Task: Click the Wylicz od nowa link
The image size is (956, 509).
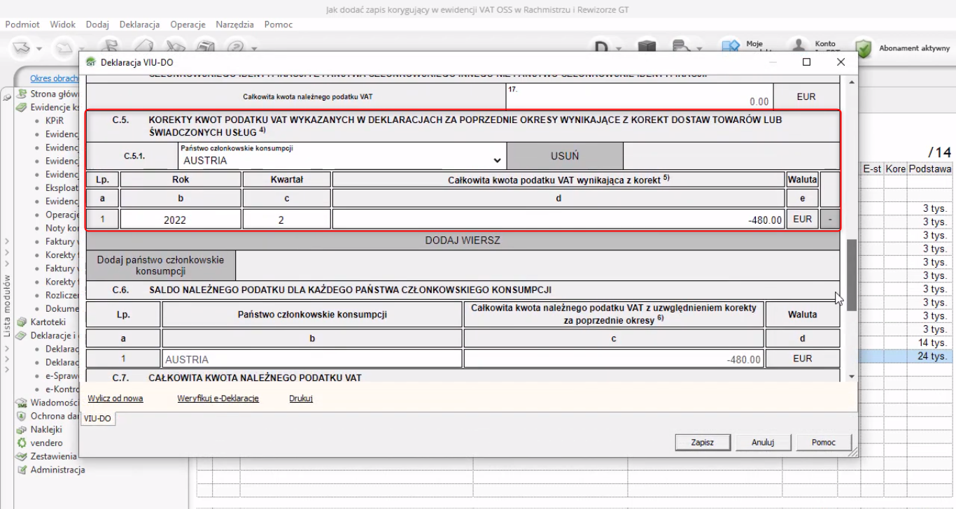Action: 115,399
